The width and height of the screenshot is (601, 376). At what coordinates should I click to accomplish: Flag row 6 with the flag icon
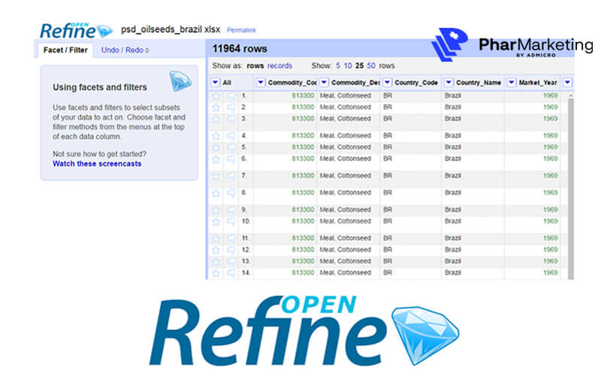231,159
